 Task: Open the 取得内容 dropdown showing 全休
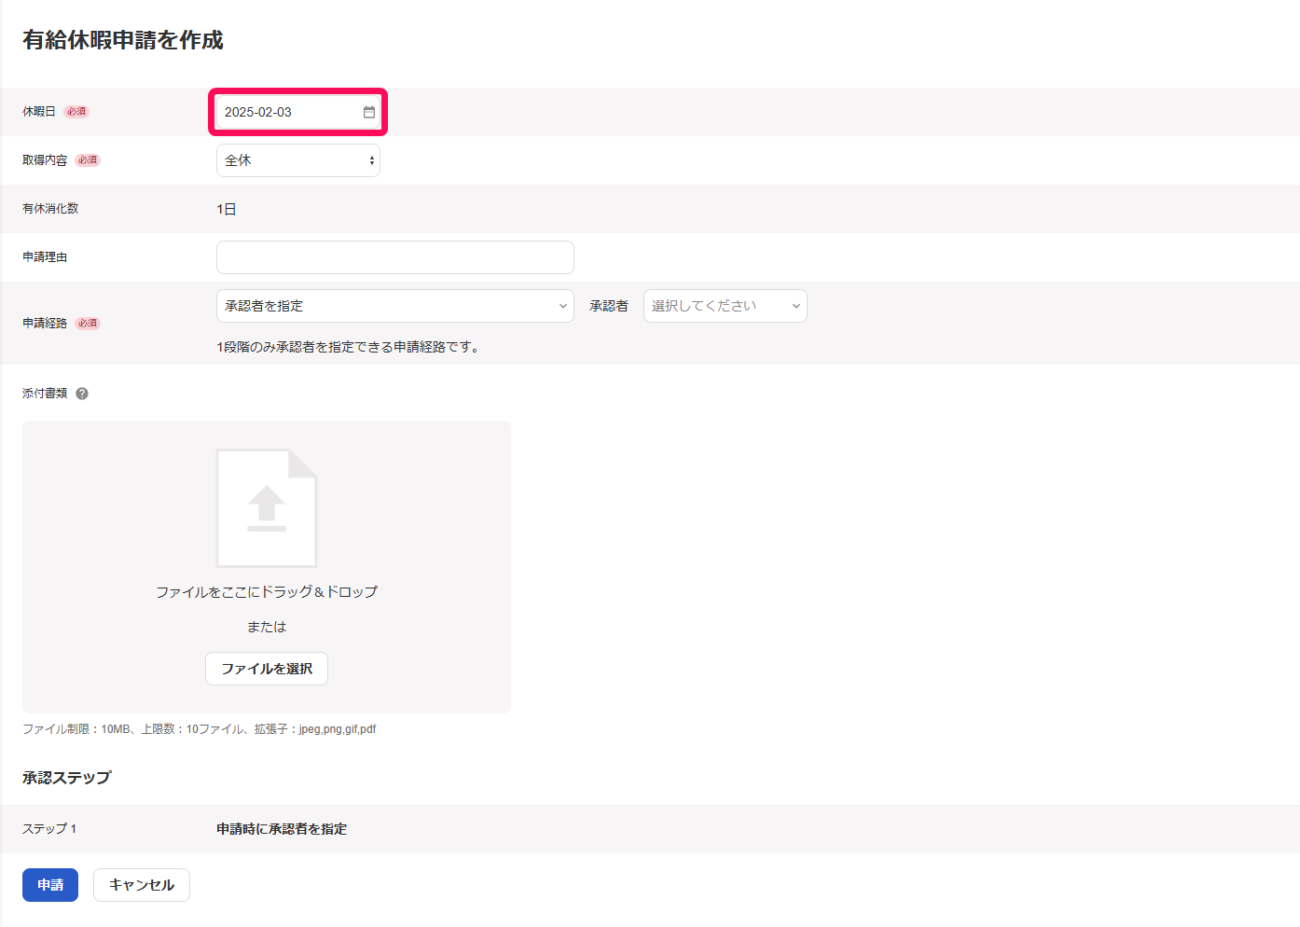[x=298, y=160]
